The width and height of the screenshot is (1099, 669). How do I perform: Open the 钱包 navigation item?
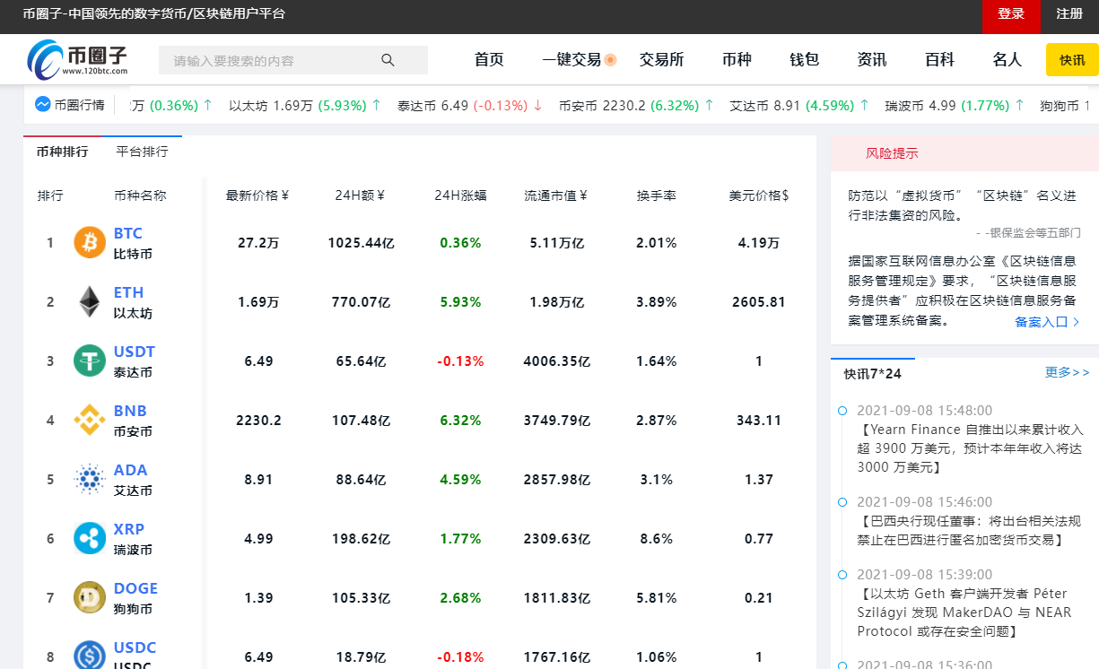(804, 60)
